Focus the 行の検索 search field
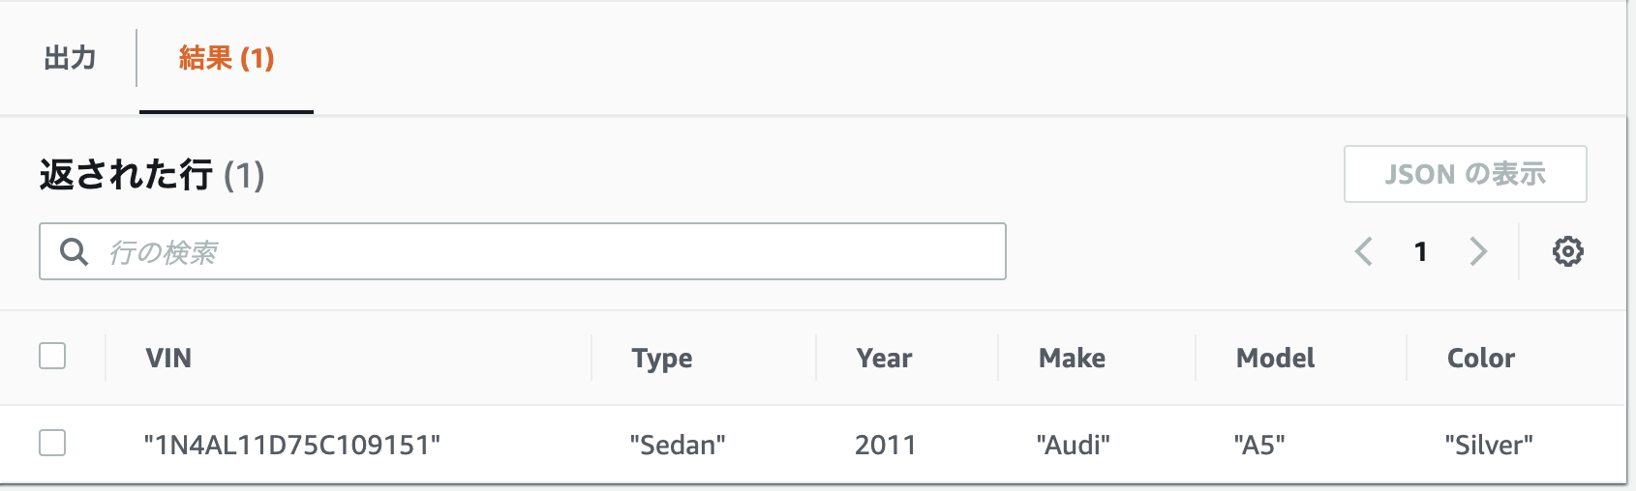Viewport: 1636px width, 491px height. point(523,251)
